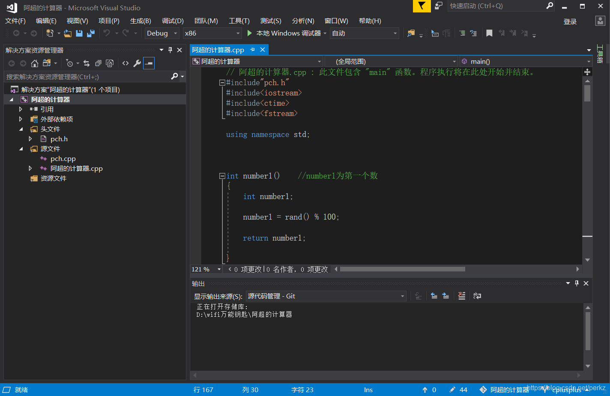The image size is (610, 396).
Task: Clear All output with the red X icon
Action: pyautogui.click(x=461, y=296)
